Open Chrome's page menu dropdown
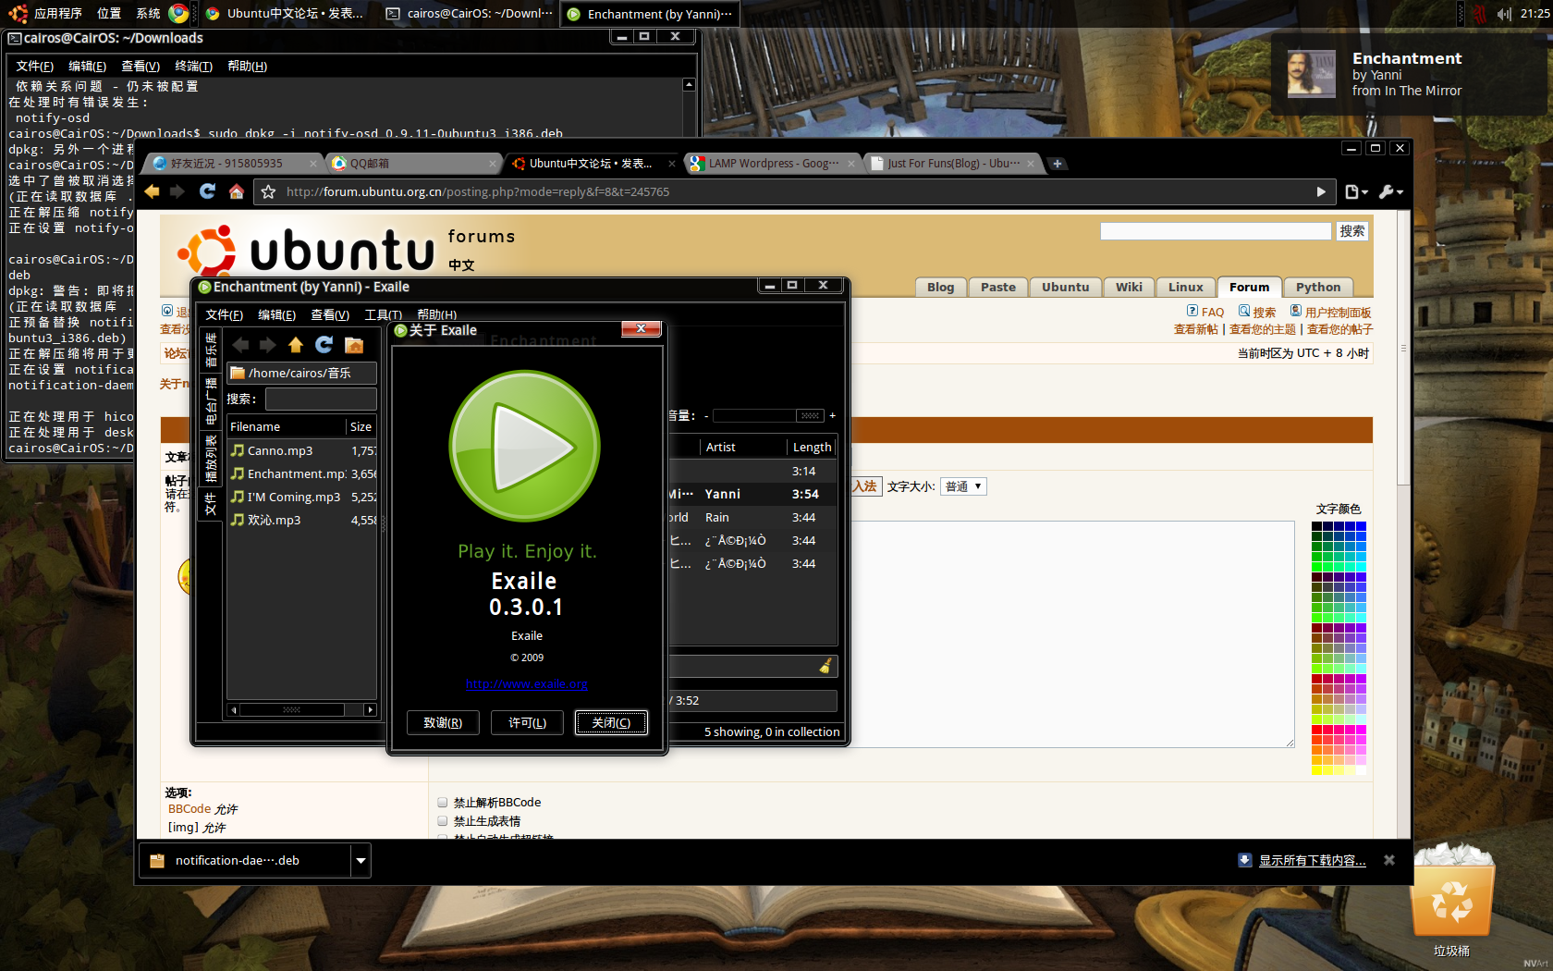 pos(1356,191)
